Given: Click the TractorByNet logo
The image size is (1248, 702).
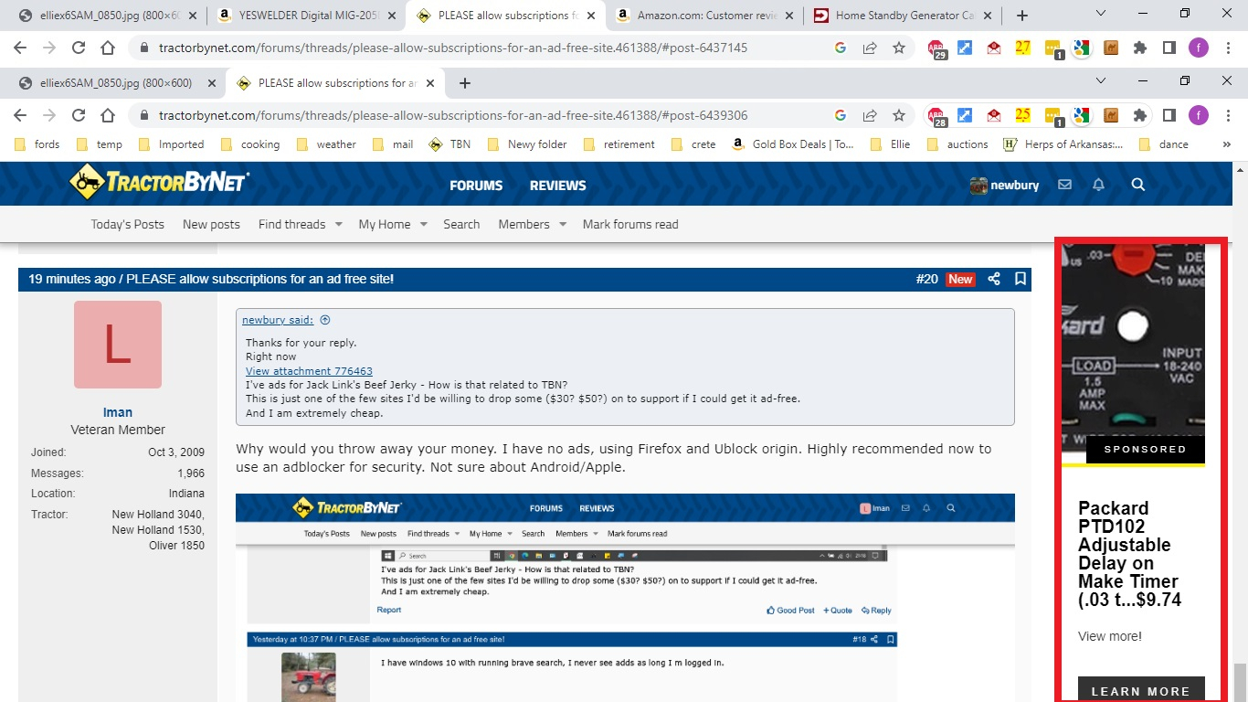Looking at the screenshot, I should [159, 183].
